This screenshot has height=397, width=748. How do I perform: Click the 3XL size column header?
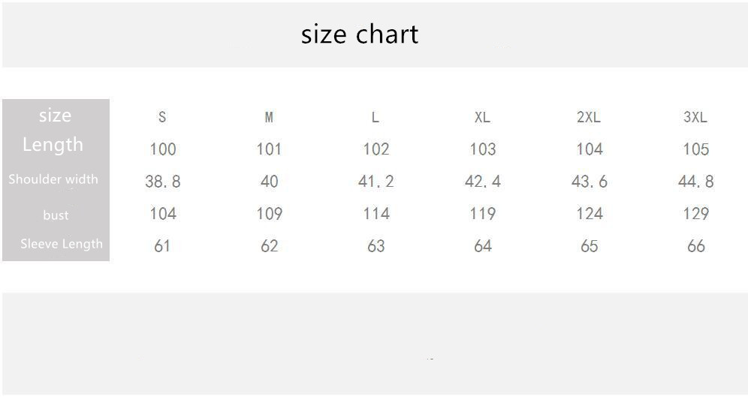(x=695, y=117)
